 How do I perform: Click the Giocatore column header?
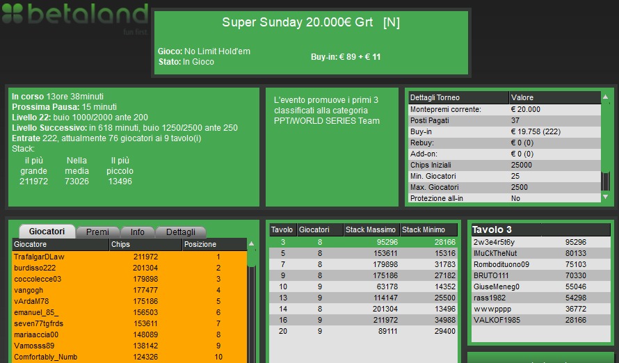coord(60,245)
